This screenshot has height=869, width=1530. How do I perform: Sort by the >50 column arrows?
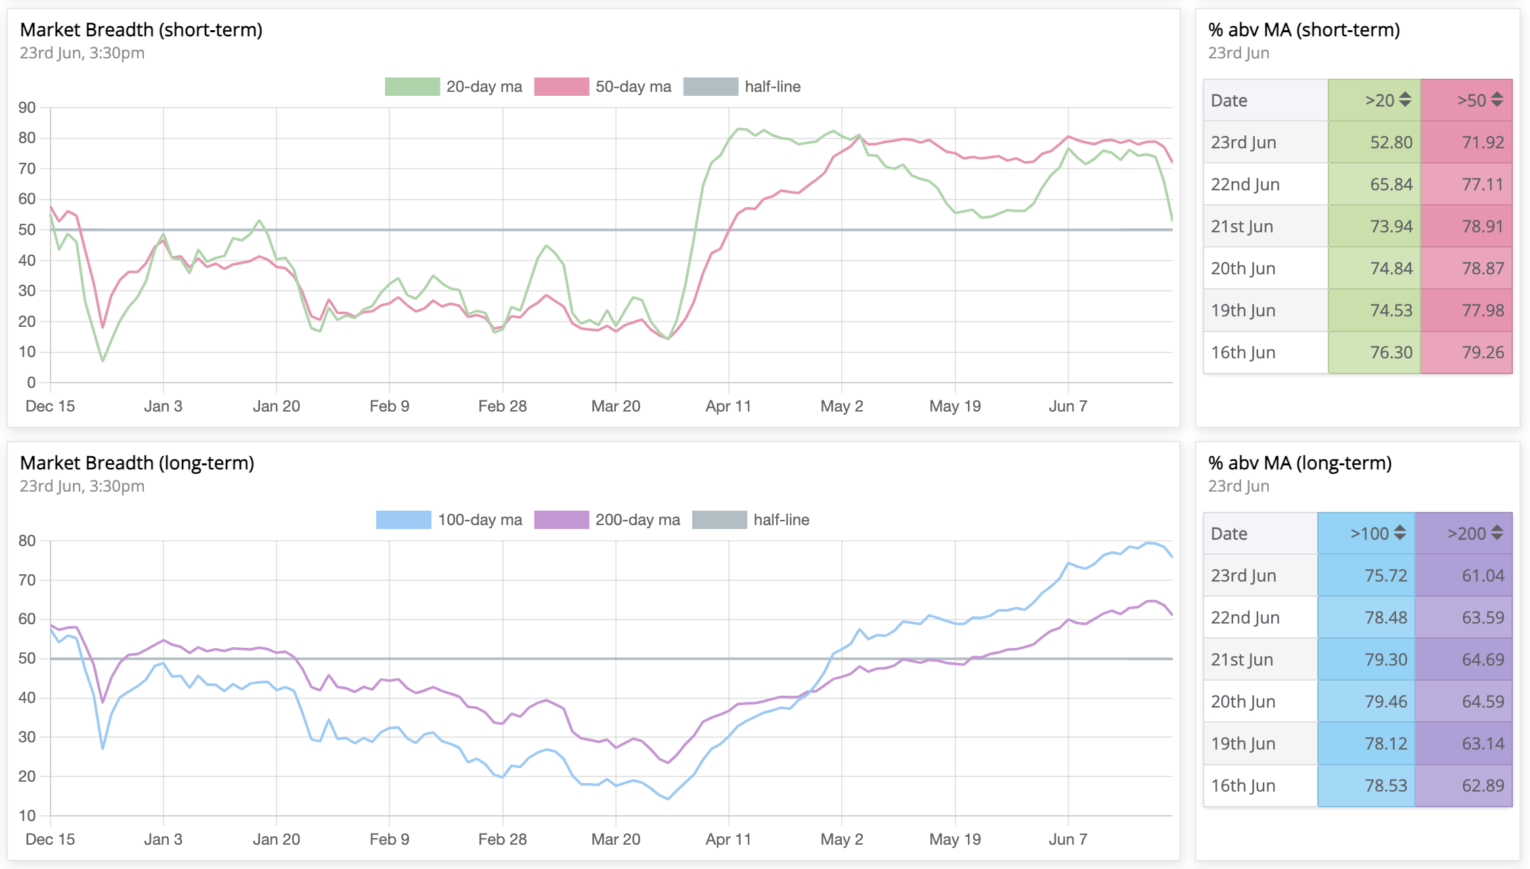point(1497,100)
